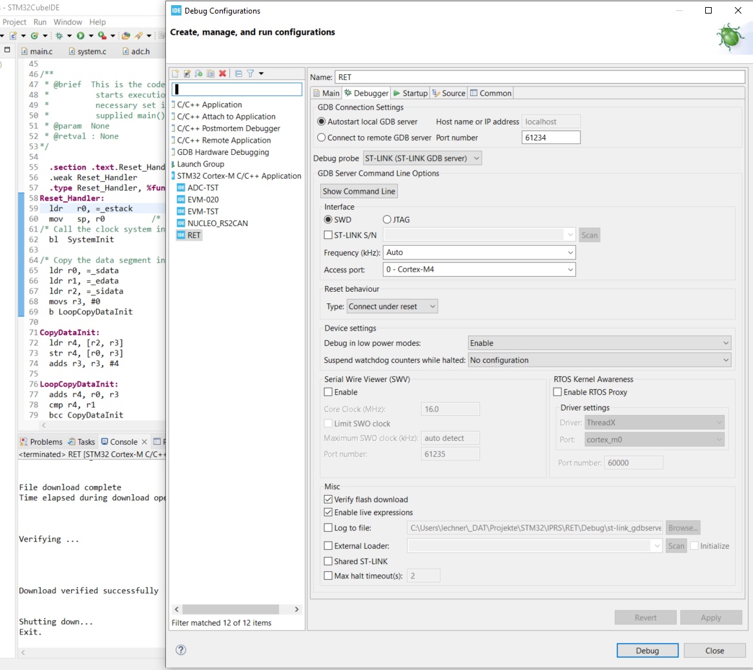The width and height of the screenshot is (753, 670).
Task: Switch to Source tab
Action: [x=449, y=93]
